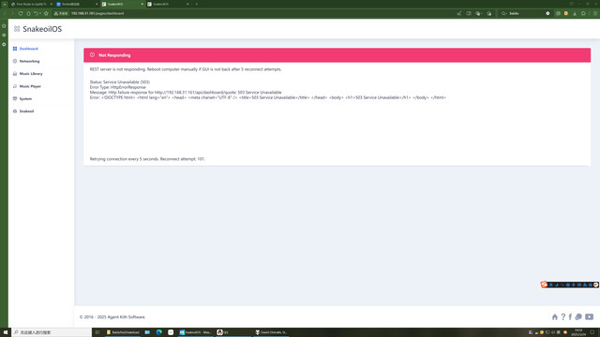Open the Networking section in the sidebar

(29, 61)
